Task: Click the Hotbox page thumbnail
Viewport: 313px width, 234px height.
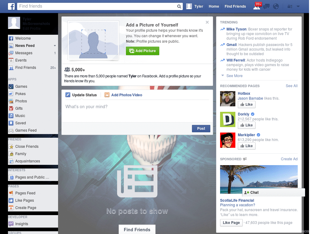Action: click(228, 99)
